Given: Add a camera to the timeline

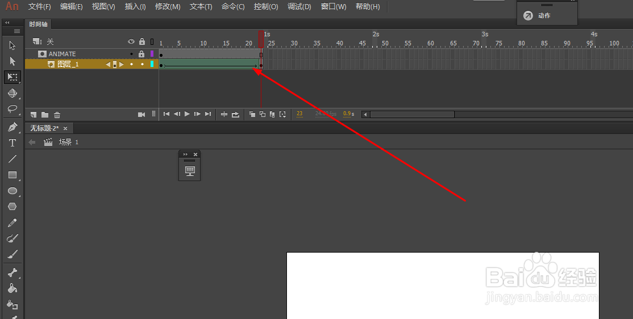Looking at the screenshot, I should [x=141, y=115].
